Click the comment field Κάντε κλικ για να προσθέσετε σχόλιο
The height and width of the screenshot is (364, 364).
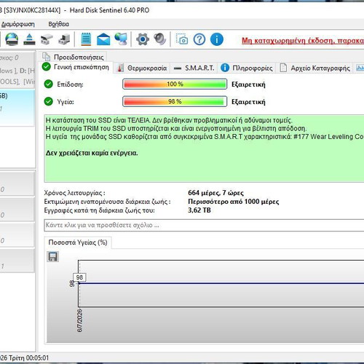click(x=204, y=225)
